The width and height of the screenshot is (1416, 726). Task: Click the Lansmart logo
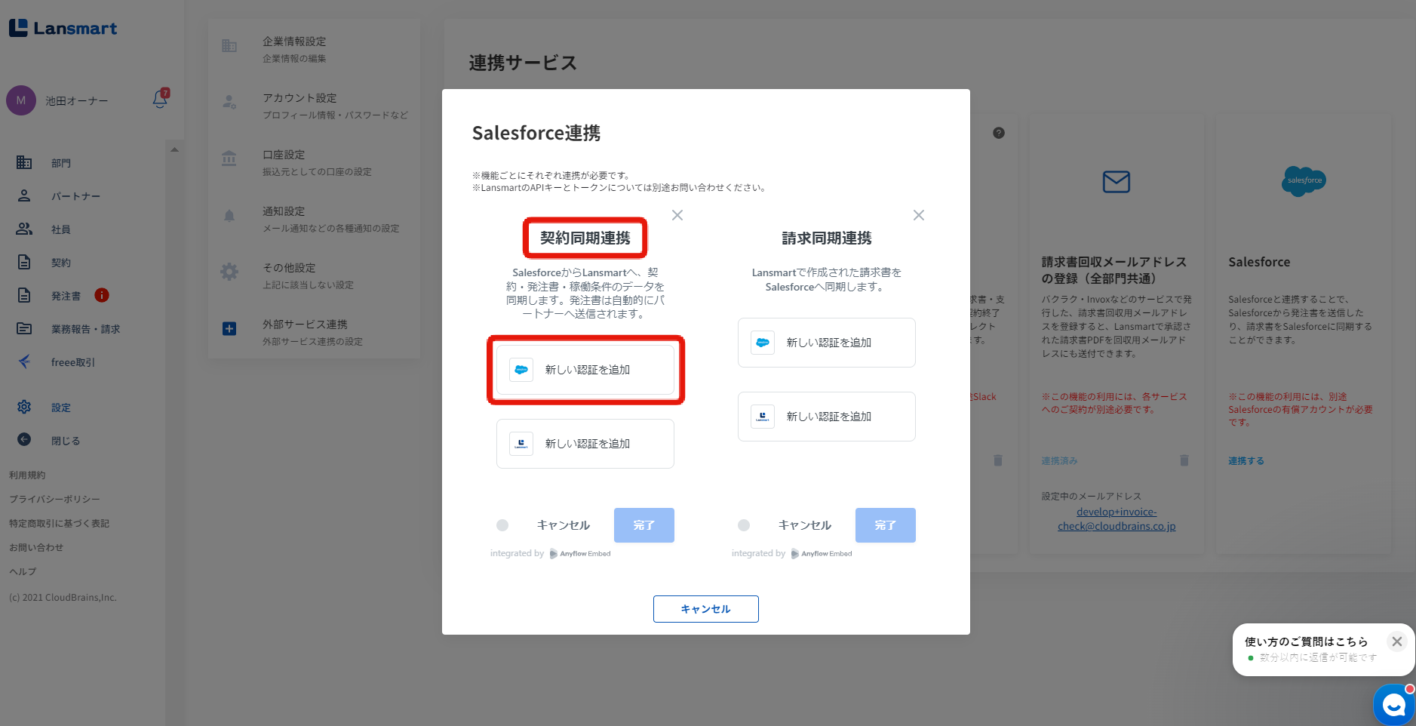[x=63, y=29]
